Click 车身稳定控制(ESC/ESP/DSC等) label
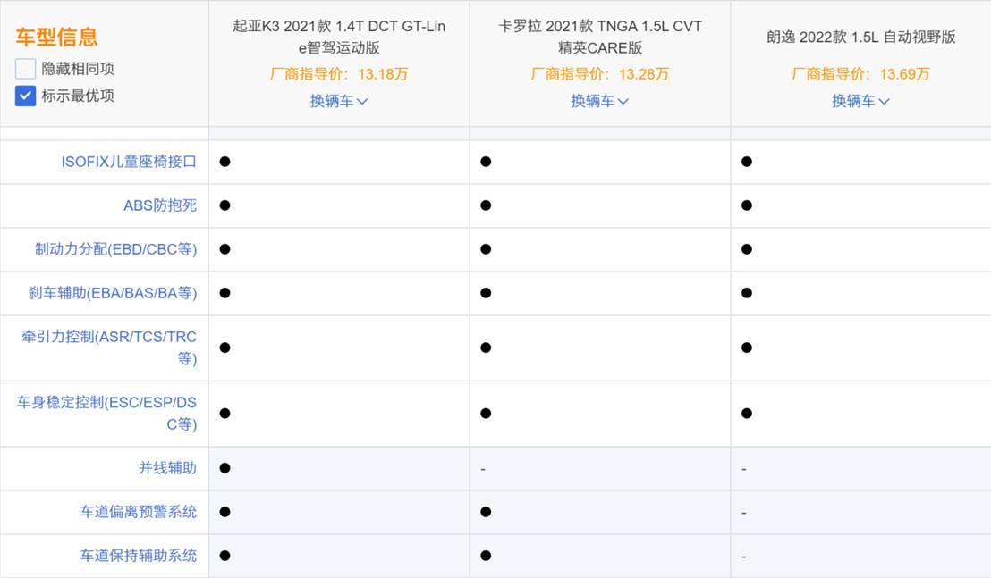This screenshot has height=578, width=991. (x=106, y=413)
